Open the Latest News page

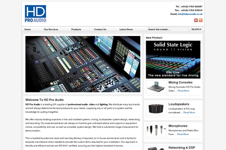126,29
